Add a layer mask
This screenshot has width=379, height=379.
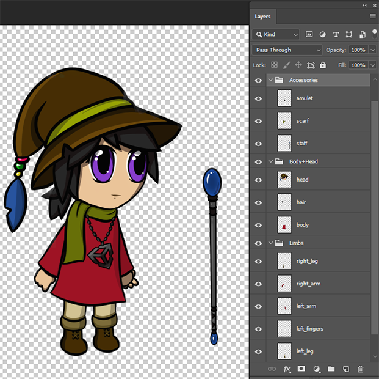coord(301,369)
